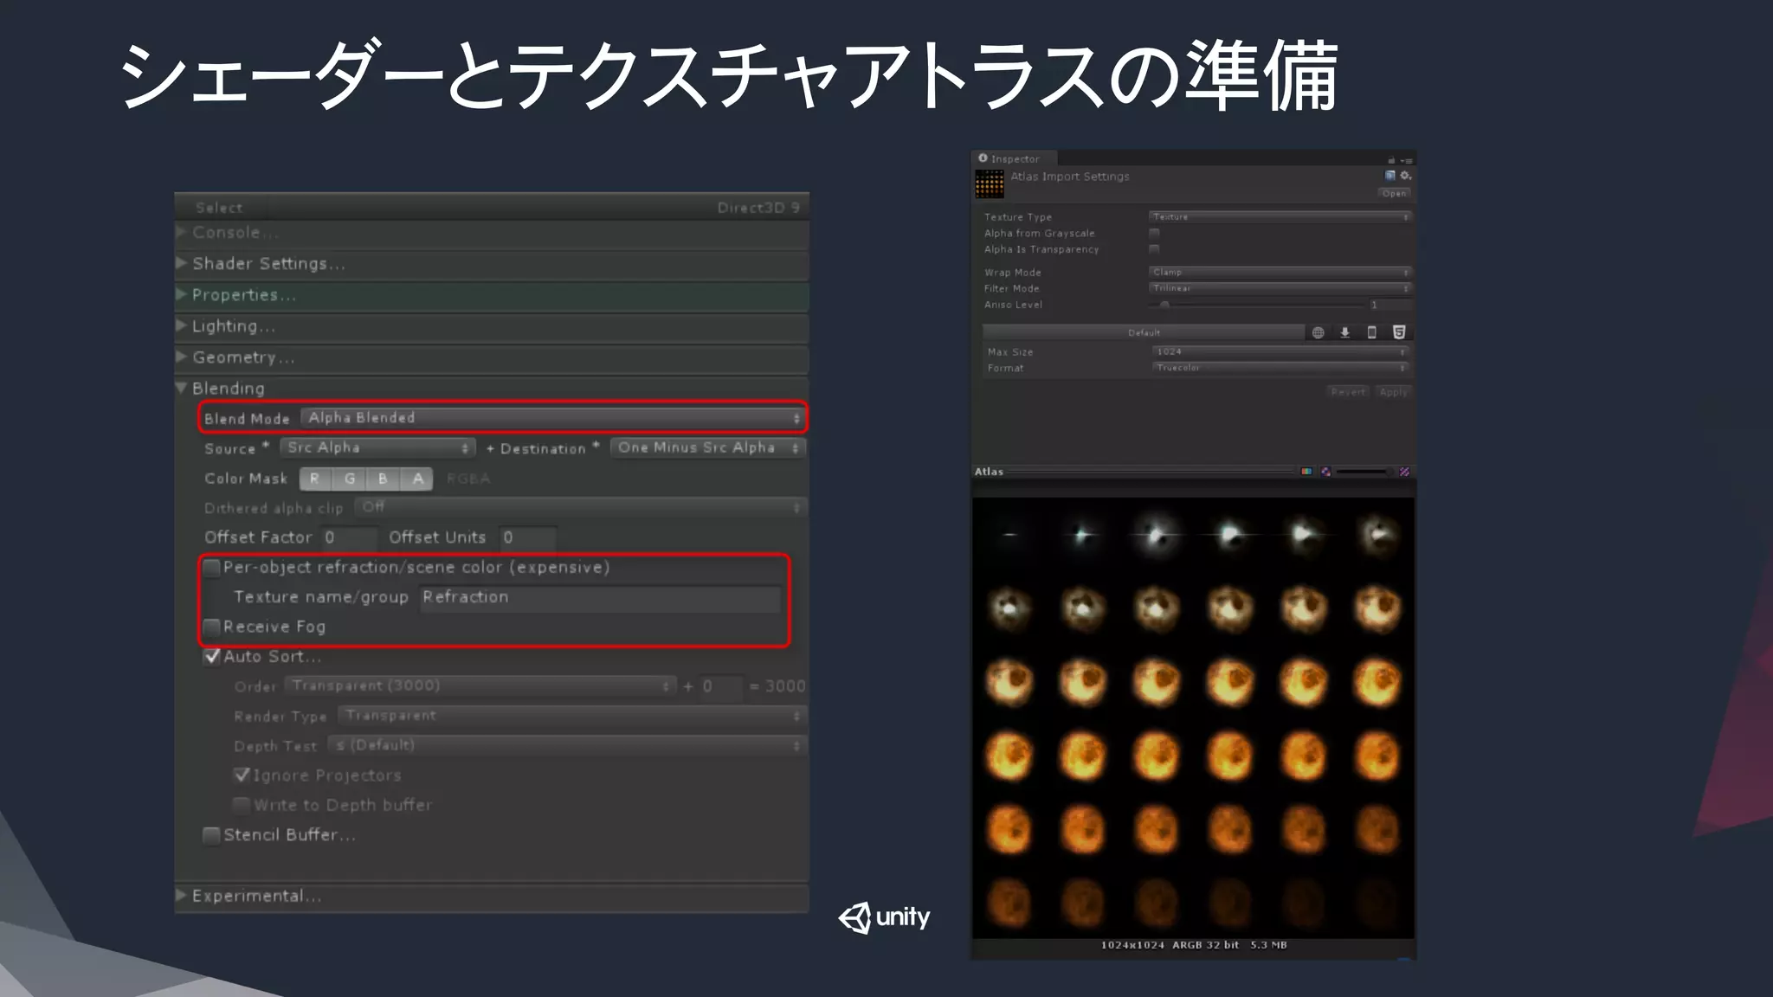The height and width of the screenshot is (997, 1773).
Task: Select the Default platform settings tab
Action: (x=1144, y=332)
